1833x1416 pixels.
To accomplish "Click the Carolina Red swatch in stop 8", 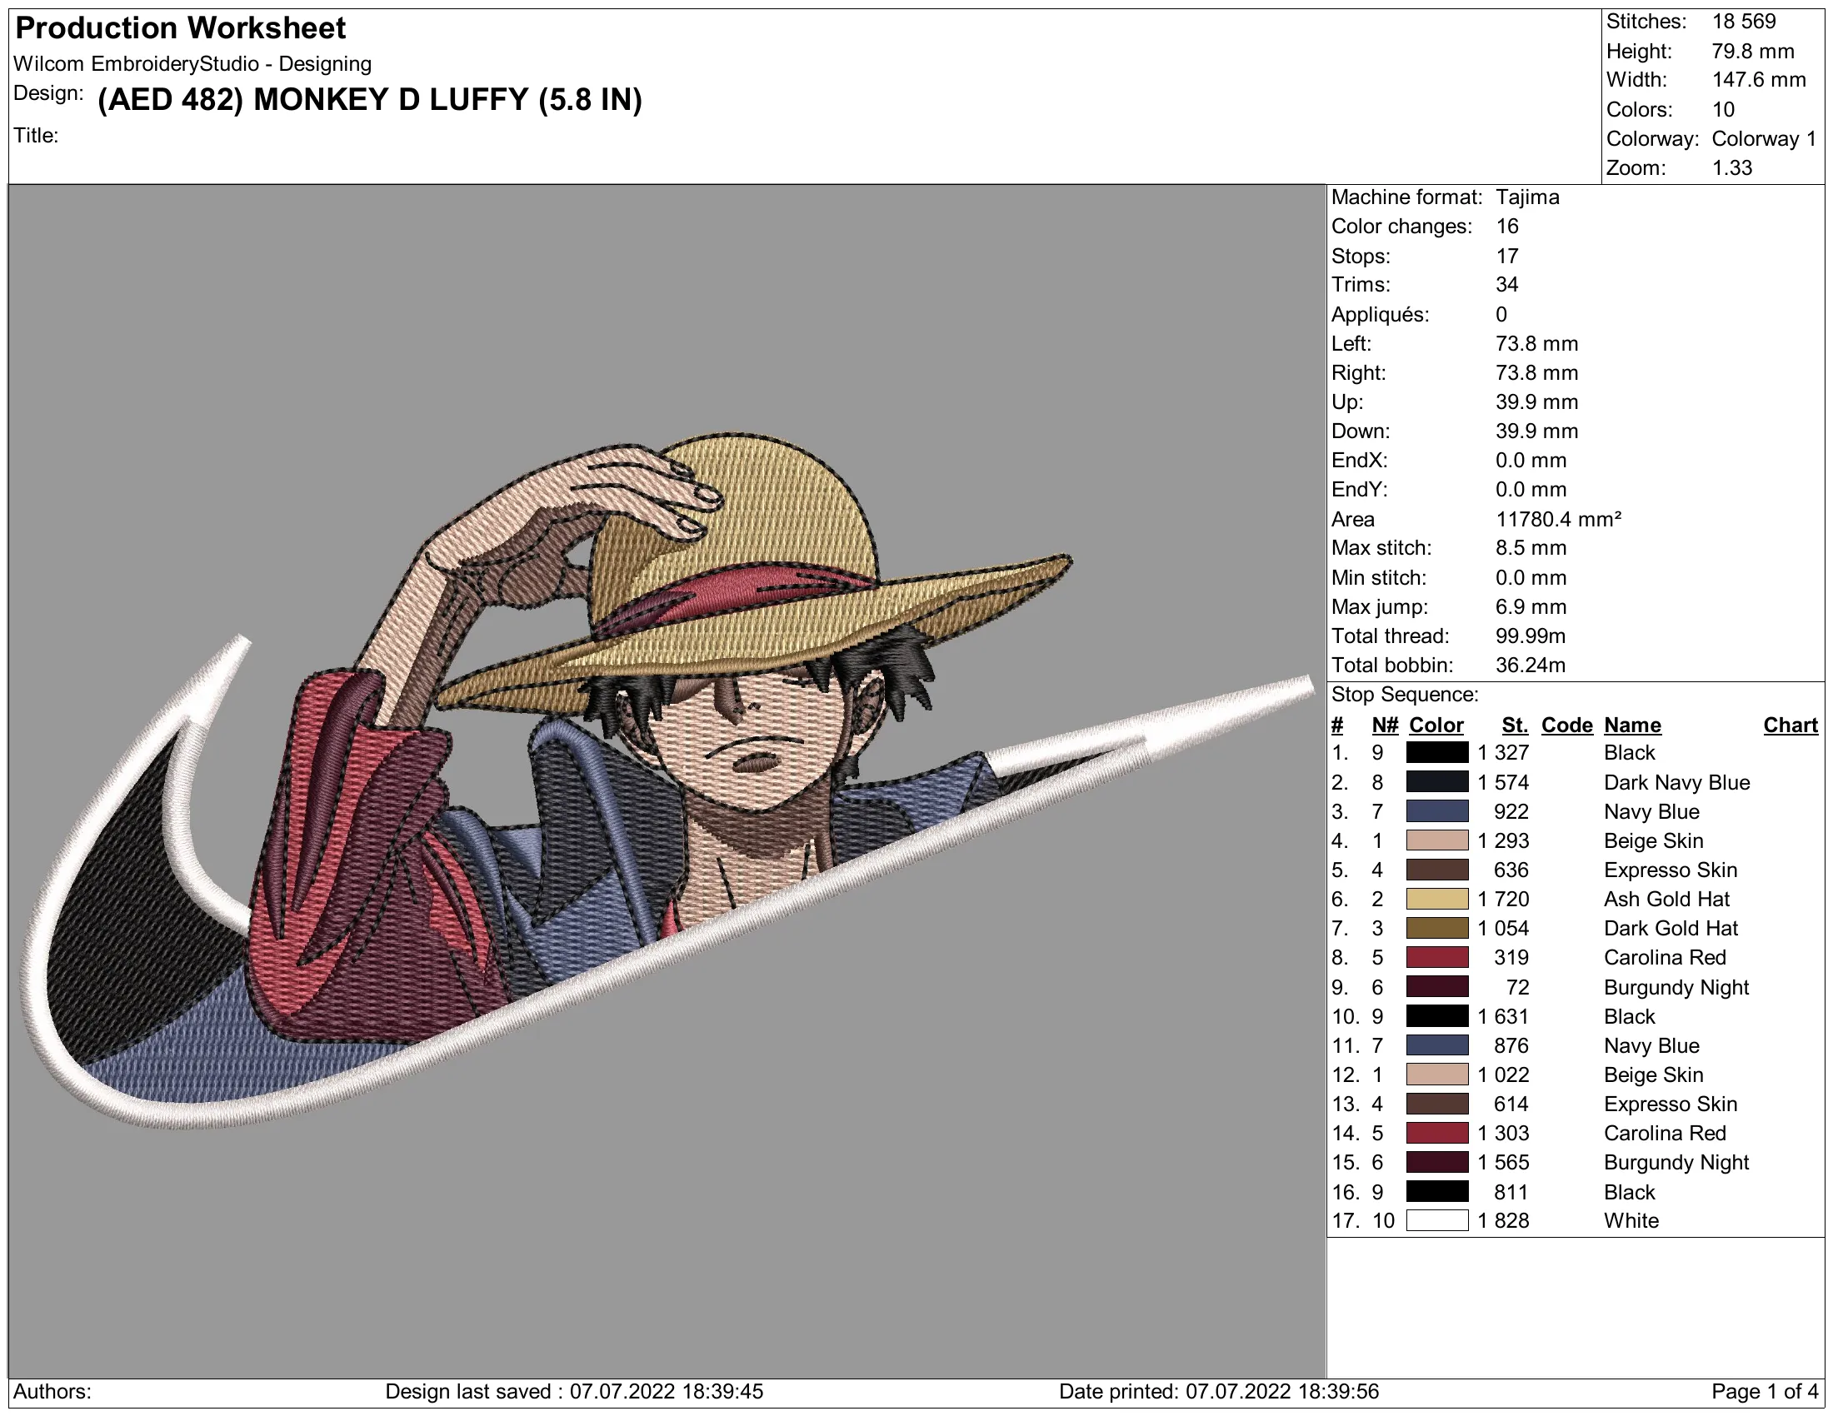I will click(x=1437, y=957).
